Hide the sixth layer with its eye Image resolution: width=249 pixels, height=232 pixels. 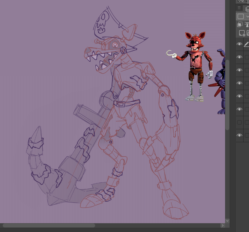point(240,109)
